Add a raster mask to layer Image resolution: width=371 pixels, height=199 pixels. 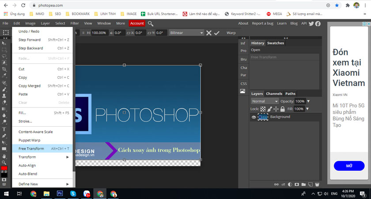click(297, 184)
